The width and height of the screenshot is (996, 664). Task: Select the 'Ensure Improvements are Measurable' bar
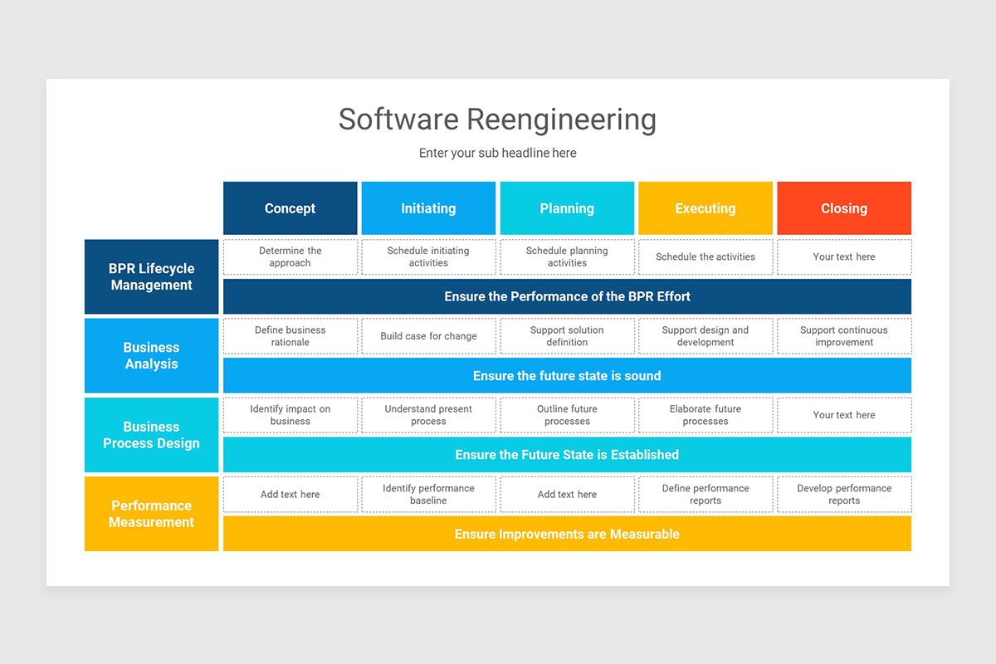(x=567, y=534)
